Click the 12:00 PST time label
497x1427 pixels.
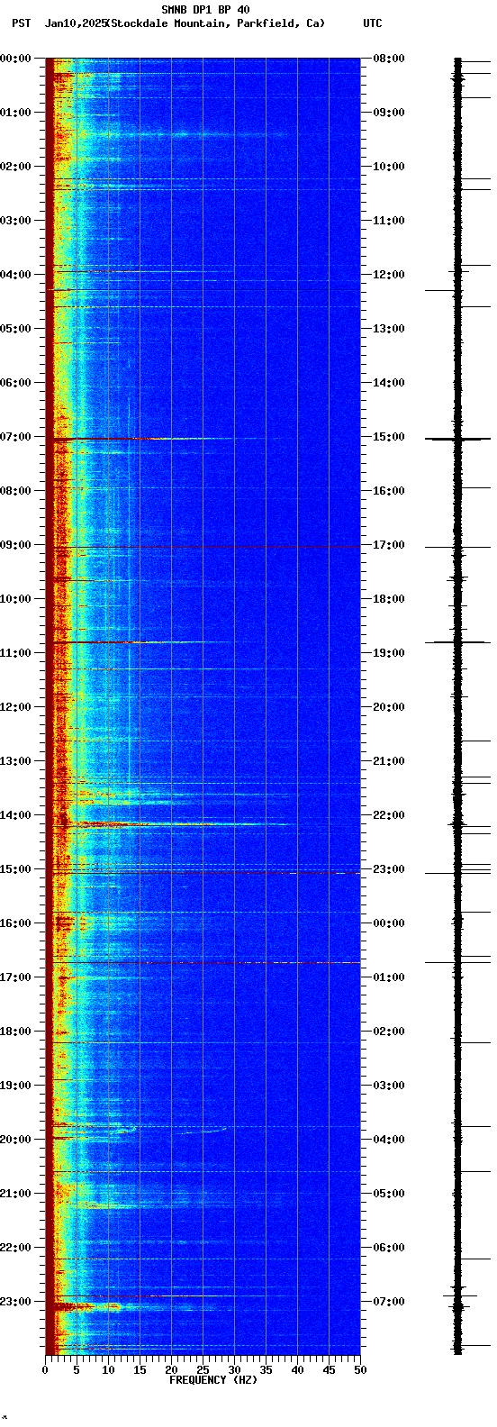pos(16,707)
